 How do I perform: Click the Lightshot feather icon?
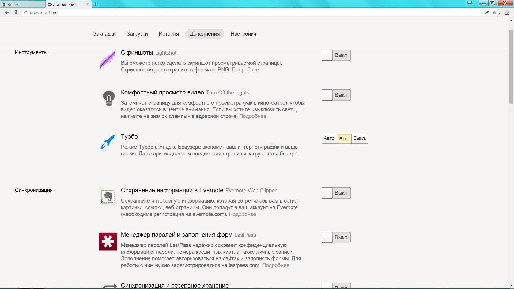pos(108,59)
